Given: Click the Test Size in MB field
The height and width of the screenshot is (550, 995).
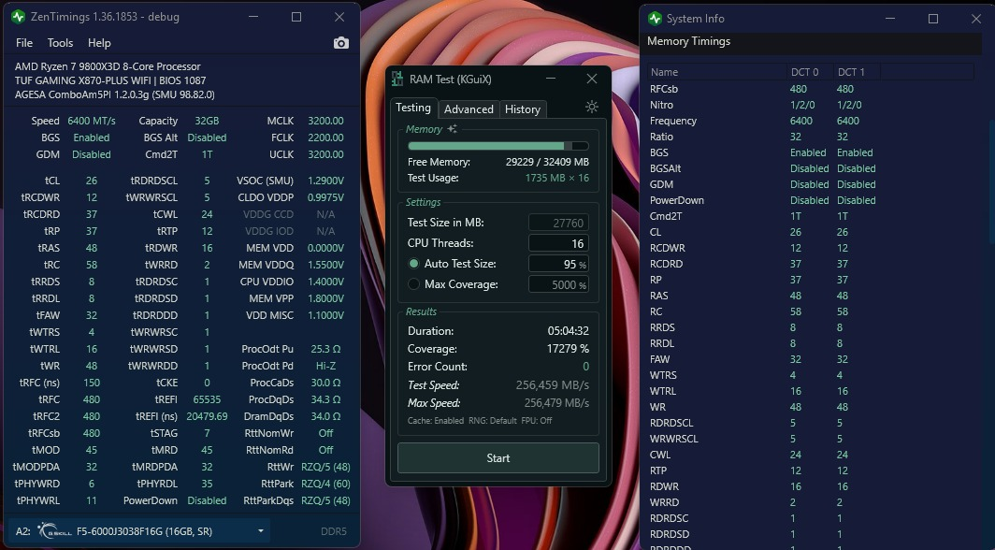Looking at the screenshot, I should (558, 223).
